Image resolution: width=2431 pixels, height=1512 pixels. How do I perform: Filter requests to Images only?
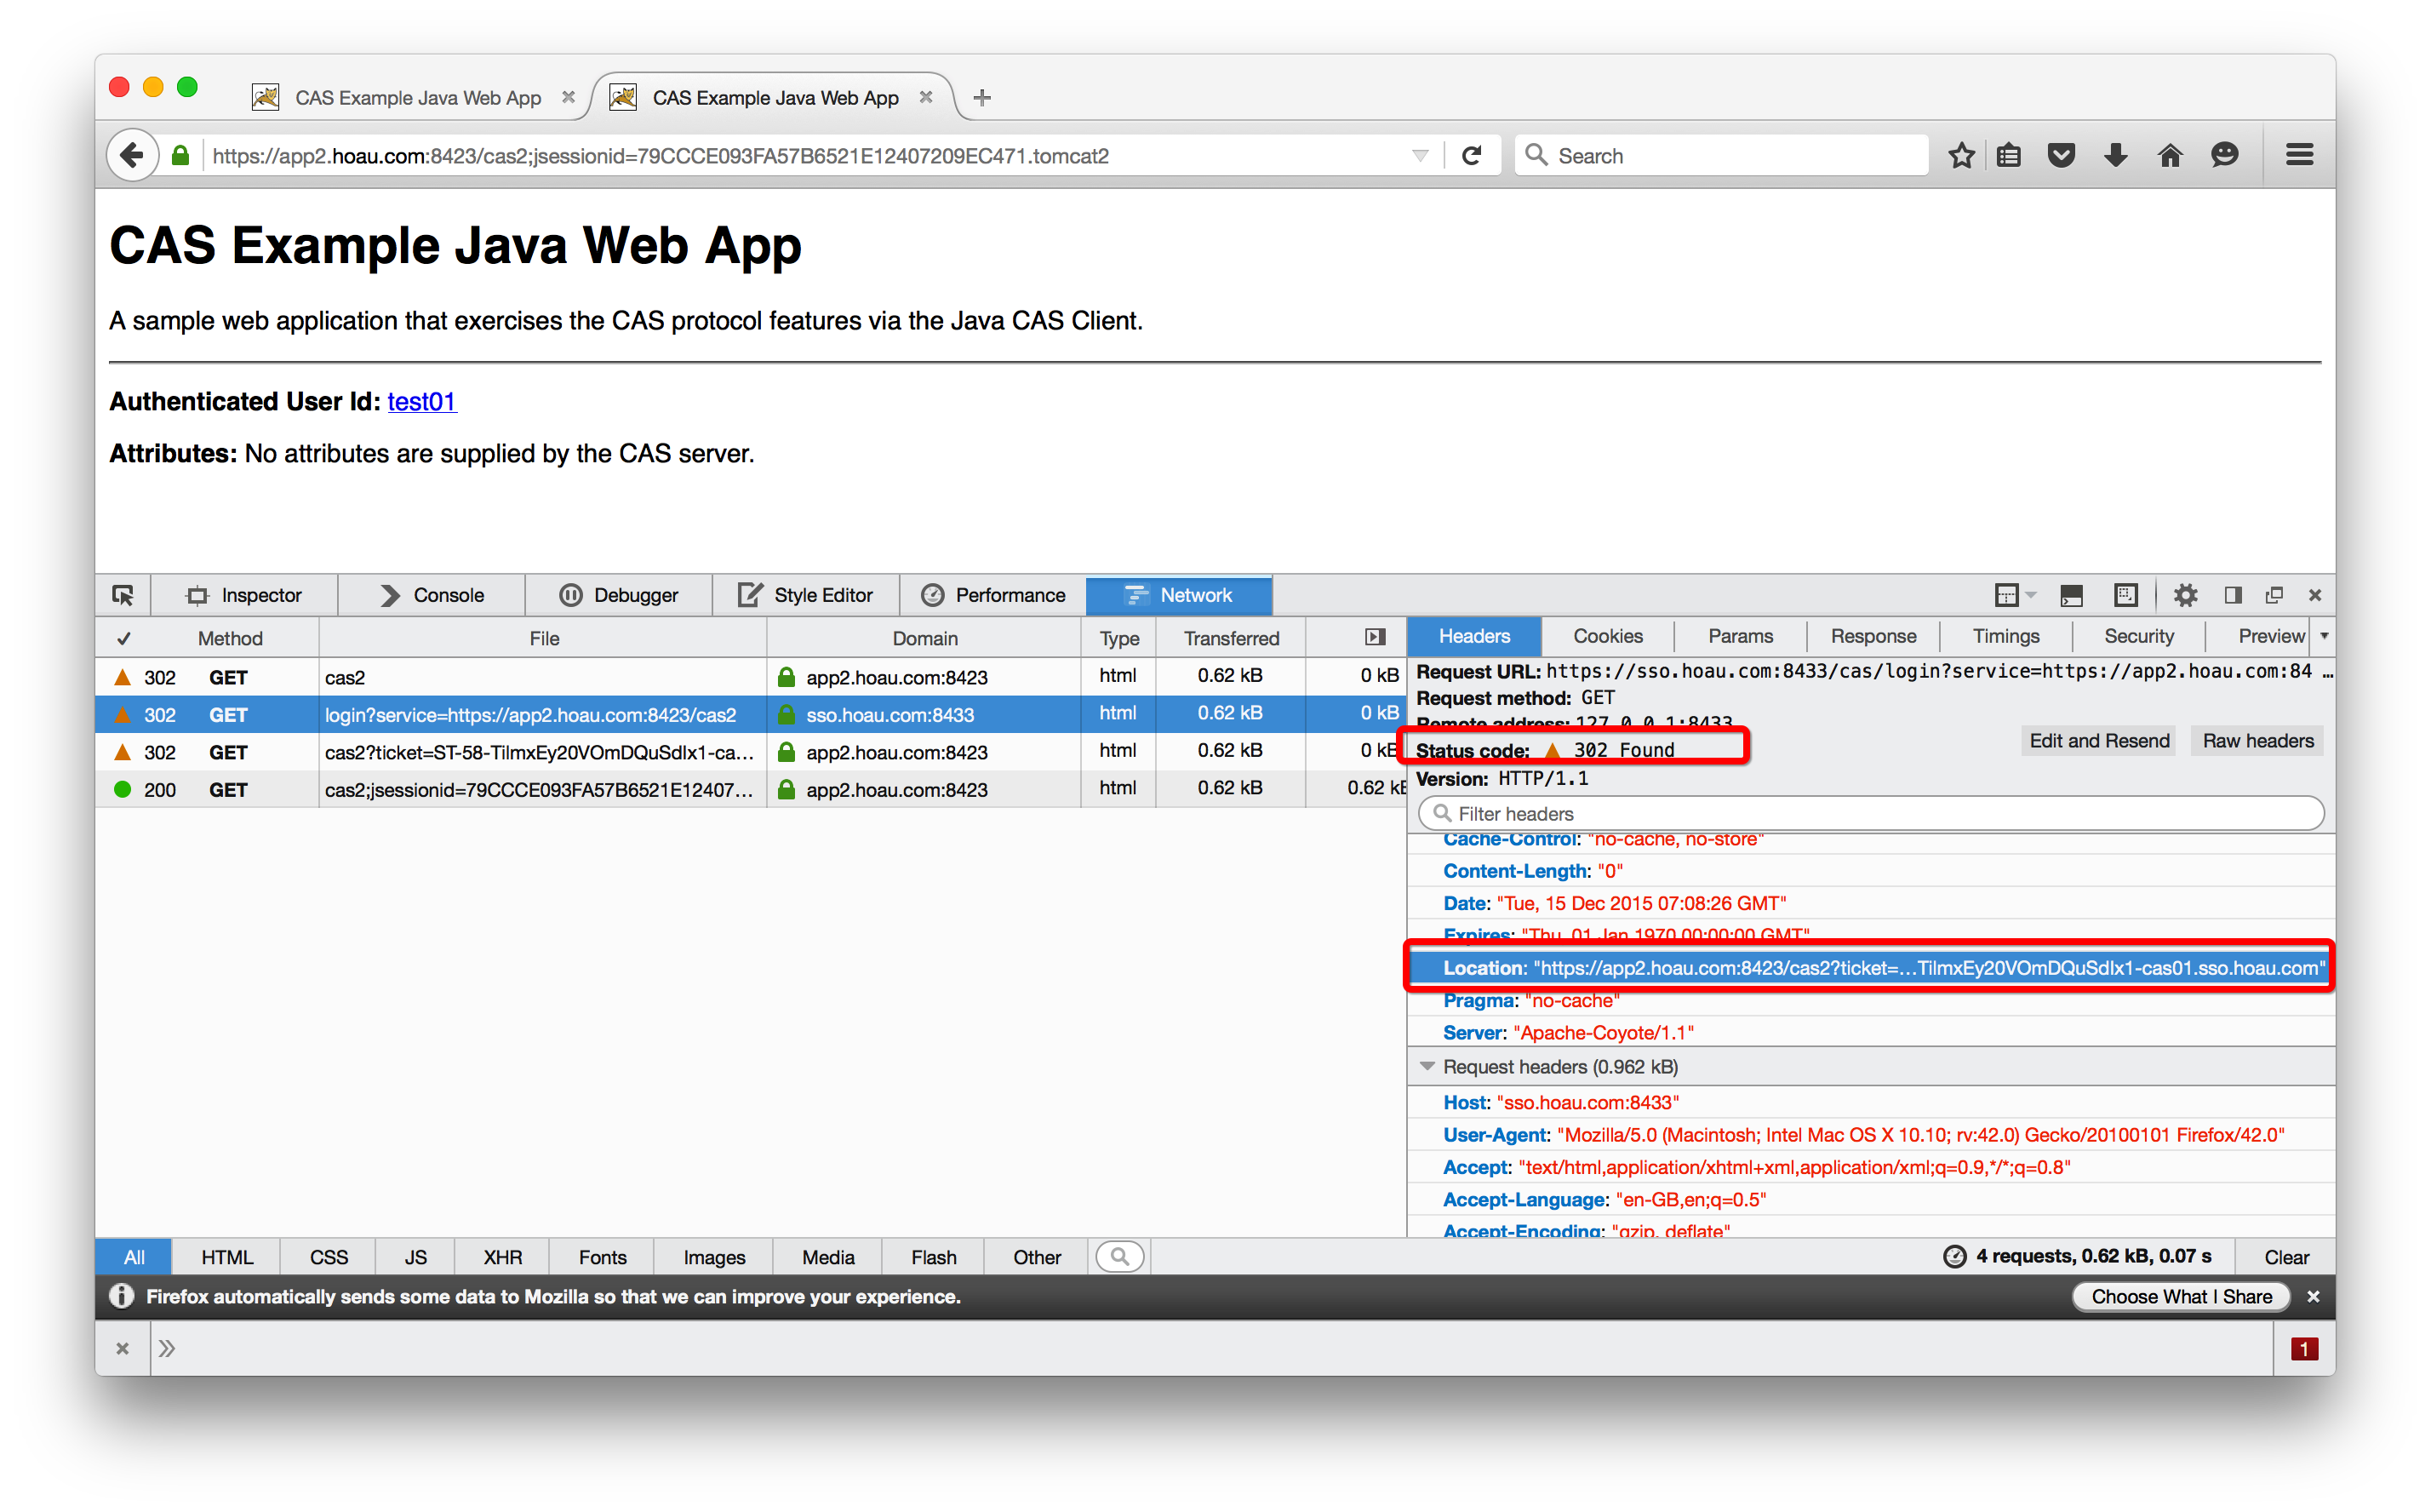(x=713, y=1257)
